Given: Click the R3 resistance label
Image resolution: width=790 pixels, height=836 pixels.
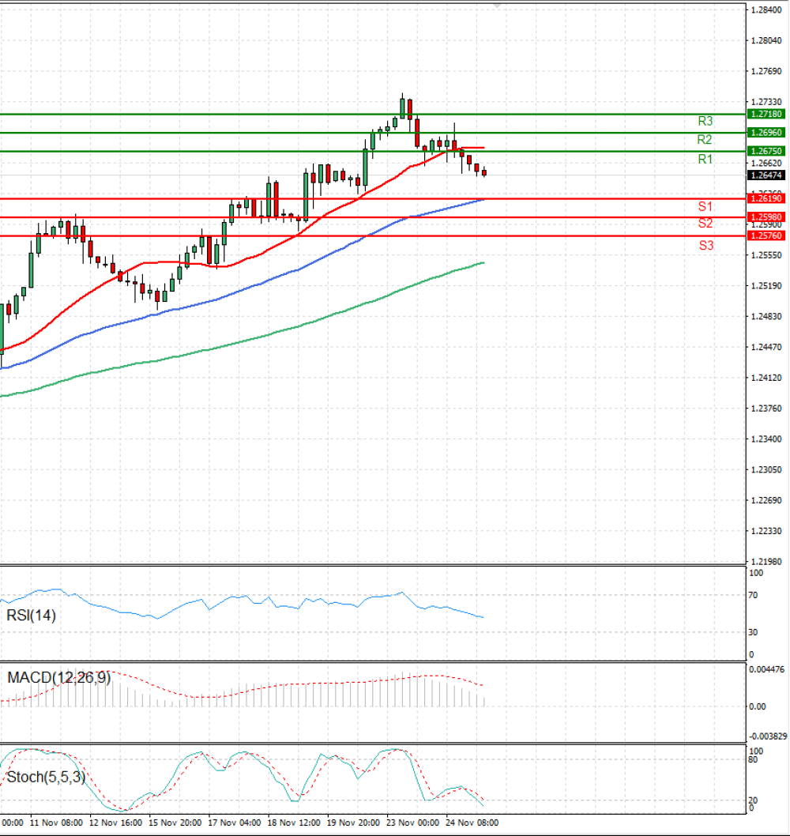Looking at the screenshot, I should tap(705, 121).
